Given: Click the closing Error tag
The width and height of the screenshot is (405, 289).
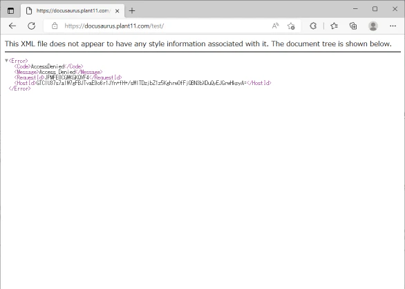Looking at the screenshot, I should (19, 88).
